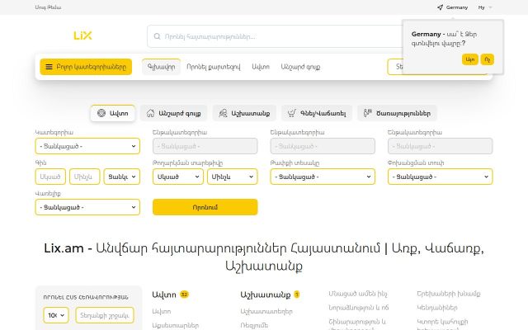This screenshot has width=528, height=330.
Task: Open Գլխավոր in the navigation bar
Action: (162, 67)
